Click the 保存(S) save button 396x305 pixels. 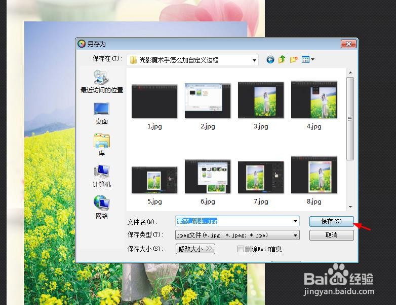(331, 221)
